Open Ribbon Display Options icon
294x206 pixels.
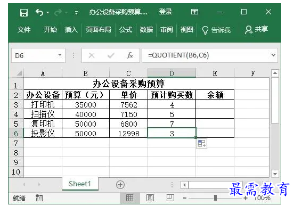pos(194,12)
